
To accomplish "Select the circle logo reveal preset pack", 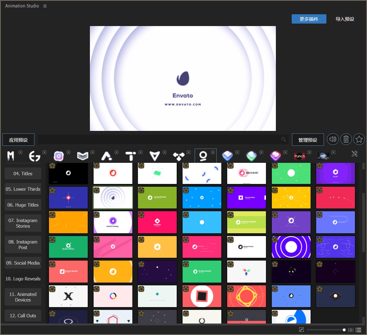I will (203, 156).
